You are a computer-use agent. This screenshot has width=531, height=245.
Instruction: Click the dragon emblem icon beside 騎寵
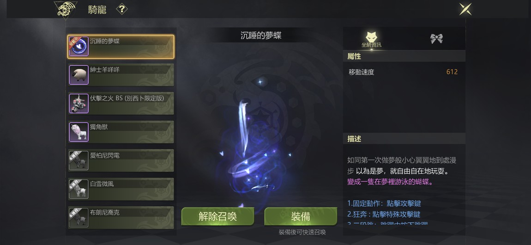point(66,9)
